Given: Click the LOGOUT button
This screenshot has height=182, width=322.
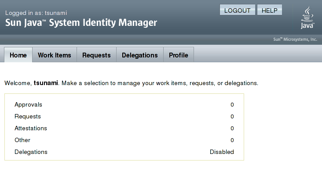Looking at the screenshot, I should (238, 10).
